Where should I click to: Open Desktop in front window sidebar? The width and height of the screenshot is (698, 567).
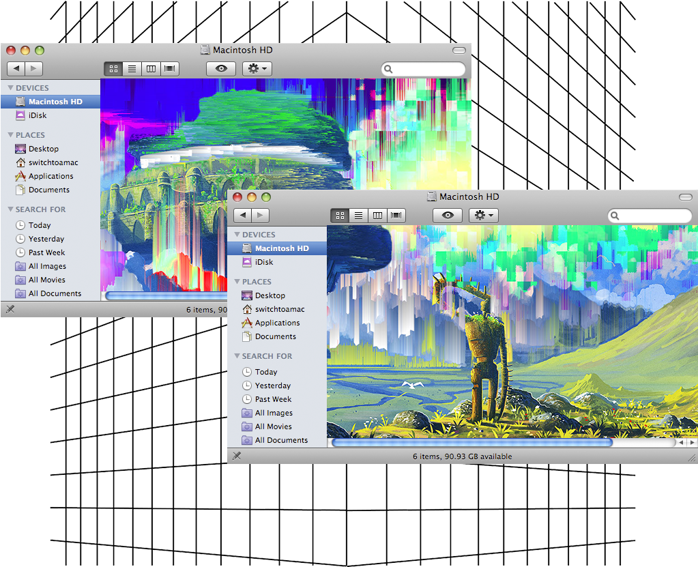pyautogui.click(x=270, y=295)
